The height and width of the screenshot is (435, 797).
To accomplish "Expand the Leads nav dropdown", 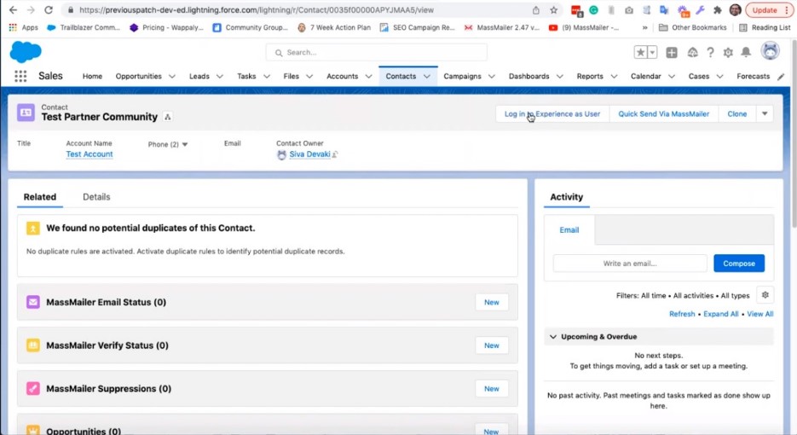I will click(x=220, y=76).
